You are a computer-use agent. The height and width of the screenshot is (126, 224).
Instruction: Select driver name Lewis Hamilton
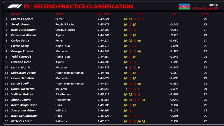click(x=22, y=78)
